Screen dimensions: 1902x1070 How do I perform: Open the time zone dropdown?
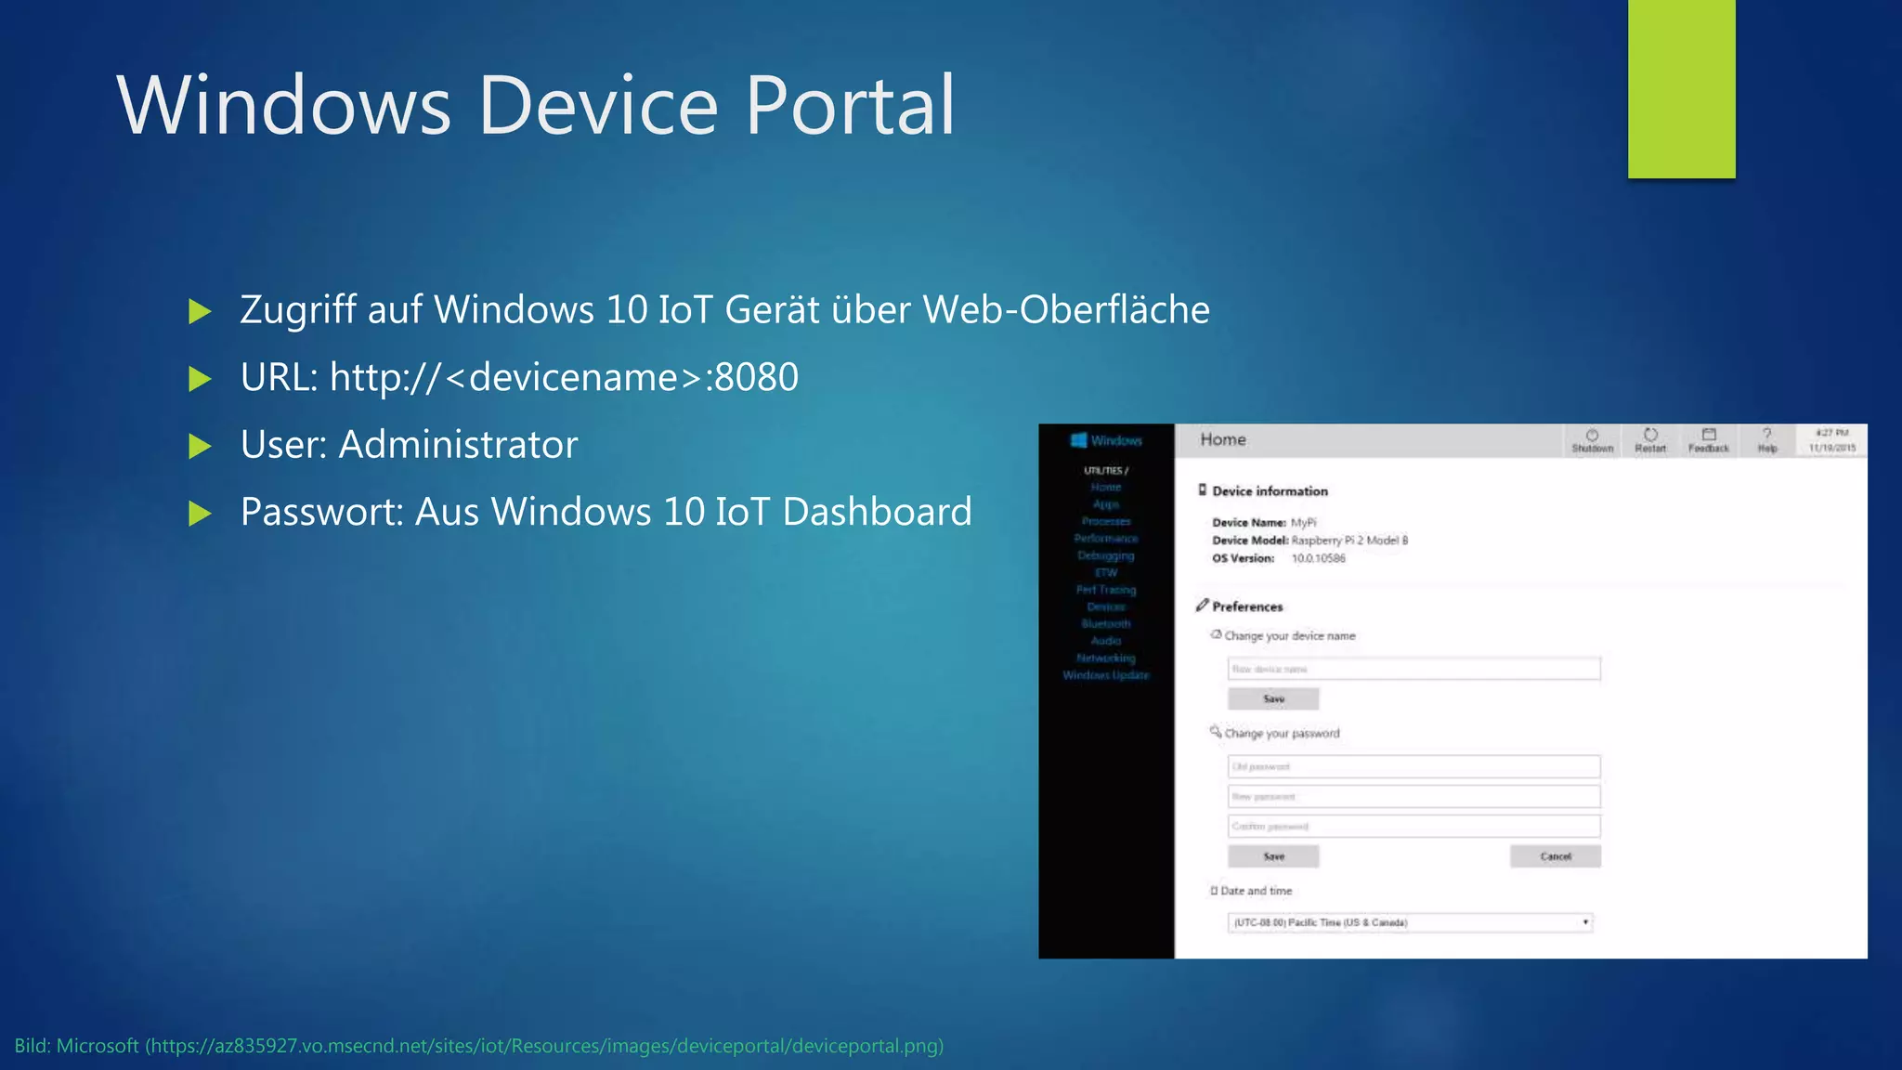pos(1410,922)
